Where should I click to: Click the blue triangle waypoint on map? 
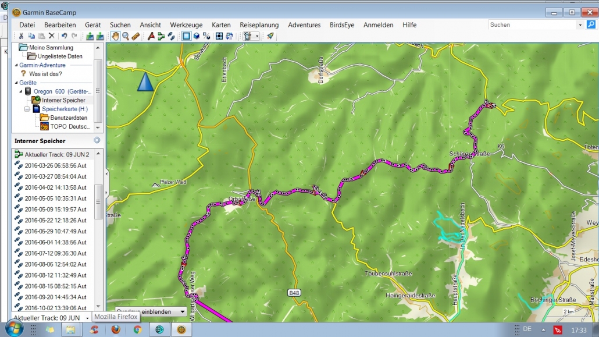click(145, 81)
